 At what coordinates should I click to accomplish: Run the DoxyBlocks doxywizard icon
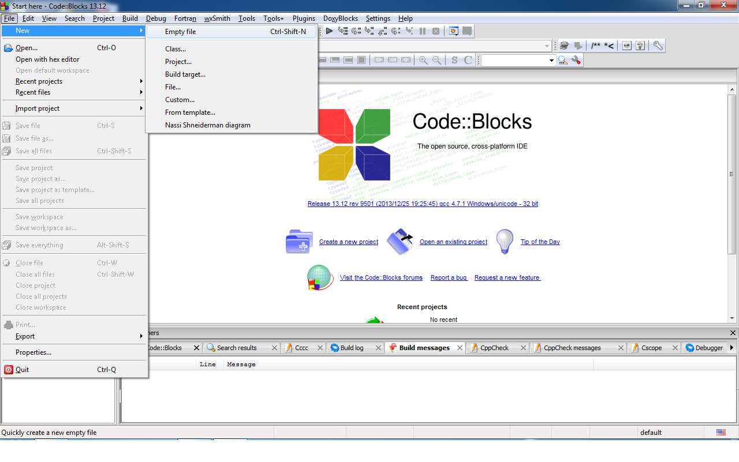coord(565,46)
